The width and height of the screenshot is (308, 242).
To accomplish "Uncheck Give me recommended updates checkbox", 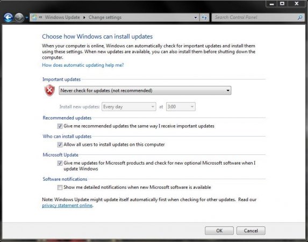I will [60, 126].
